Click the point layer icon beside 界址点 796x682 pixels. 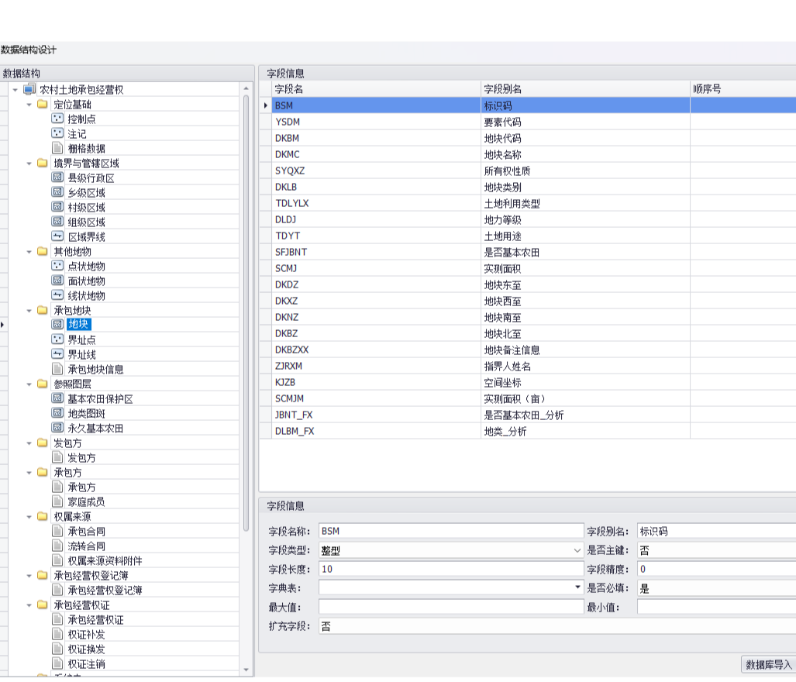(x=57, y=339)
